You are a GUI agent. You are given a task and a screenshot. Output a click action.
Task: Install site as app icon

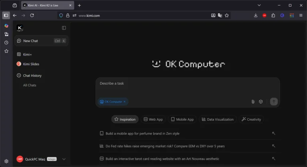coord(213,16)
